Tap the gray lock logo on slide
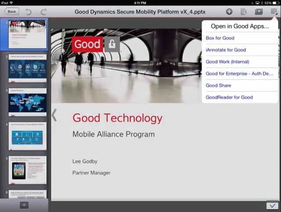The height and width of the screenshot is (212, 281). 112,44
